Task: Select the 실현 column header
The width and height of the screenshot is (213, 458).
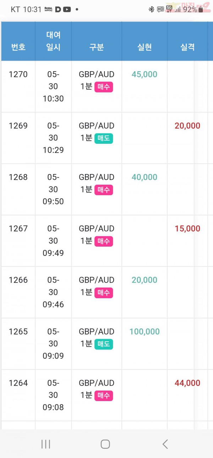Action: coord(144,47)
